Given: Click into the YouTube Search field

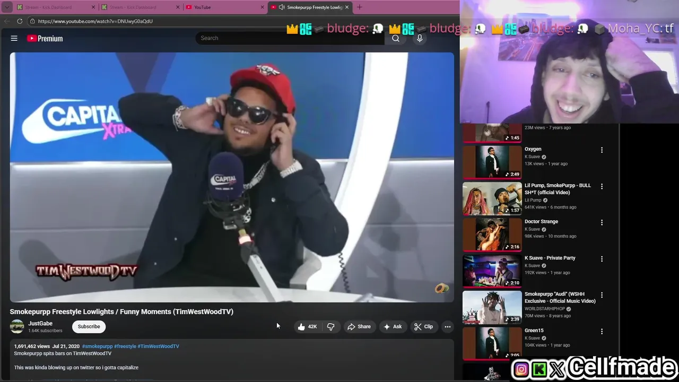Looking at the screenshot, I should (x=290, y=38).
